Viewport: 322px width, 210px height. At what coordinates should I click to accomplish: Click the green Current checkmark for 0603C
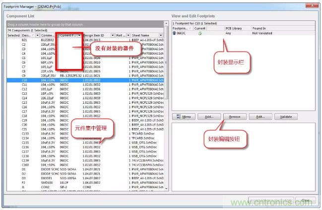199,34
